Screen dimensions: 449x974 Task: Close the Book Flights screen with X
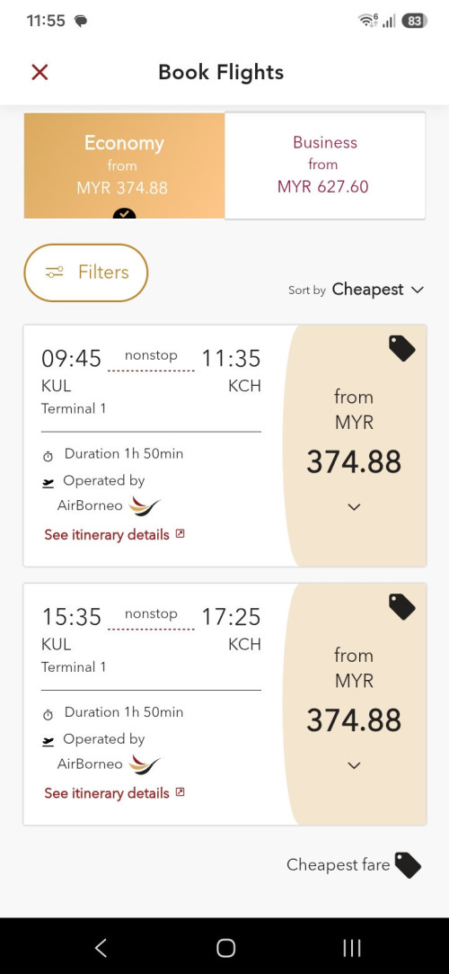click(x=40, y=73)
